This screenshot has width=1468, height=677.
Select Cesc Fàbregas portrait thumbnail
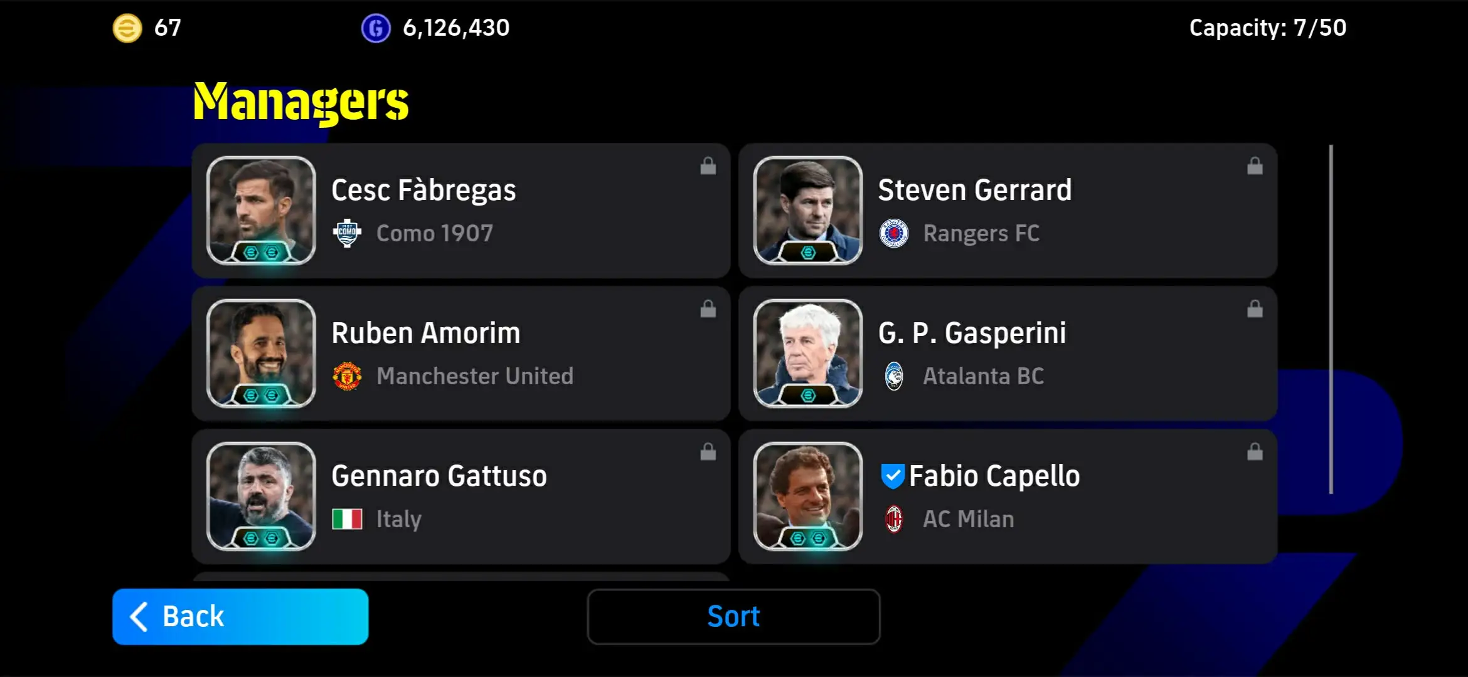(261, 211)
